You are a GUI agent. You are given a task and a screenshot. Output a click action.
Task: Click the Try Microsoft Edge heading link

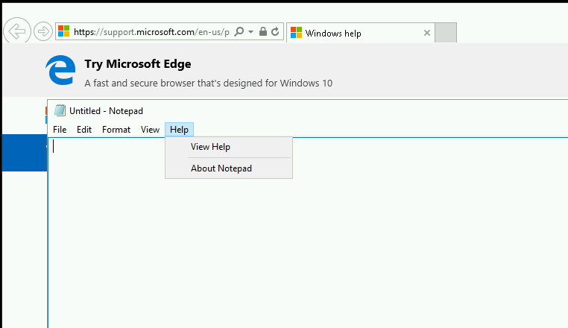tap(138, 64)
